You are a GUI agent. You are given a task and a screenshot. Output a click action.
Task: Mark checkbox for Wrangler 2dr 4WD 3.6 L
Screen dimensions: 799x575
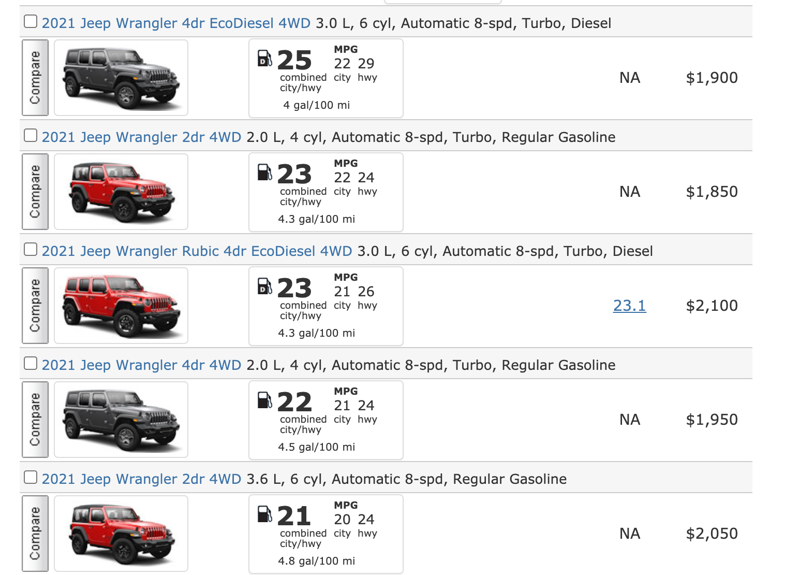pyautogui.click(x=31, y=478)
